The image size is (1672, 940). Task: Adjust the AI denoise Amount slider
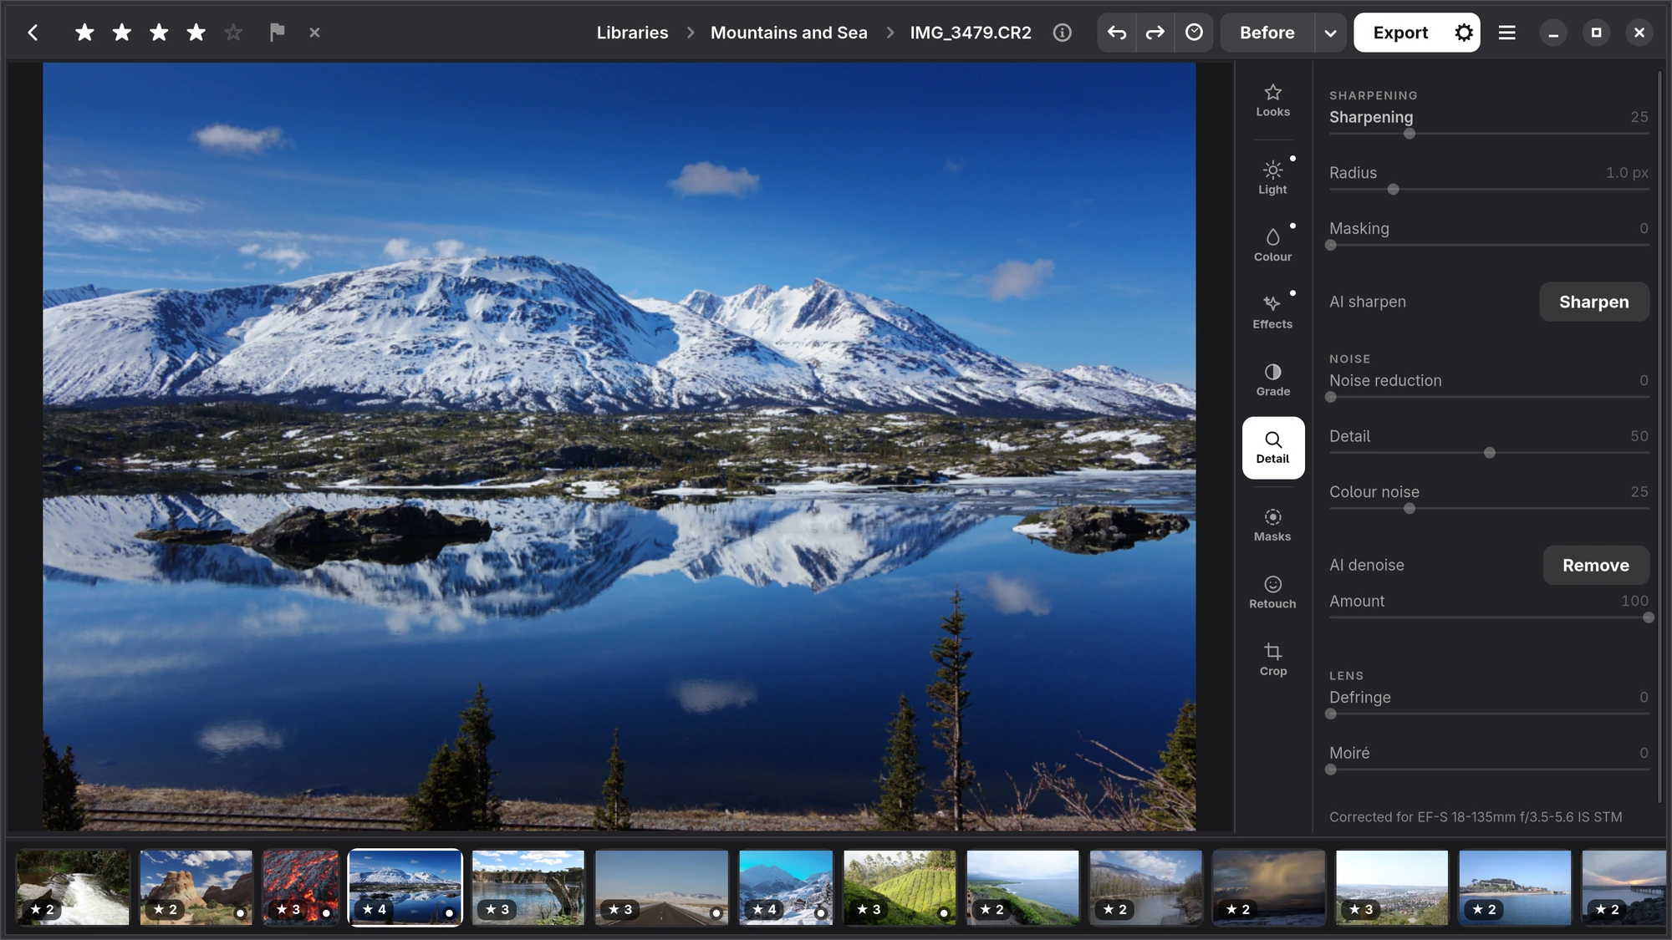pyautogui.click(x=1488, y=617)
